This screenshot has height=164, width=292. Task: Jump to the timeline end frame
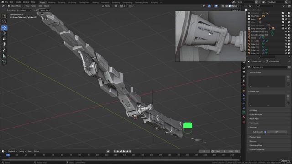tap(130, 151)
